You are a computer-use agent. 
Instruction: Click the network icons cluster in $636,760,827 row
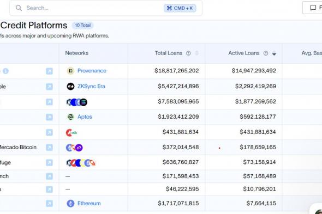(x=81, y=163)
